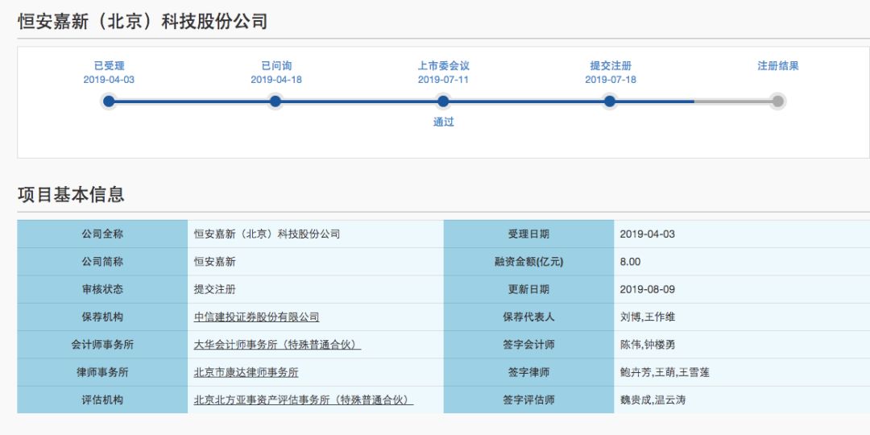Click the 保荐机构 label cell

tap(102, 317)
